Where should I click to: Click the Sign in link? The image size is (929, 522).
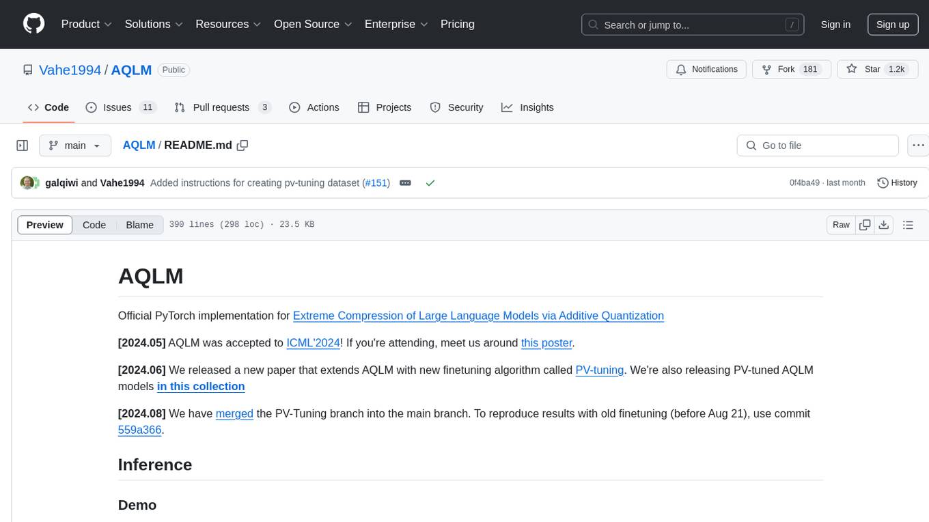pyautogui.click(x=835, y=25)
